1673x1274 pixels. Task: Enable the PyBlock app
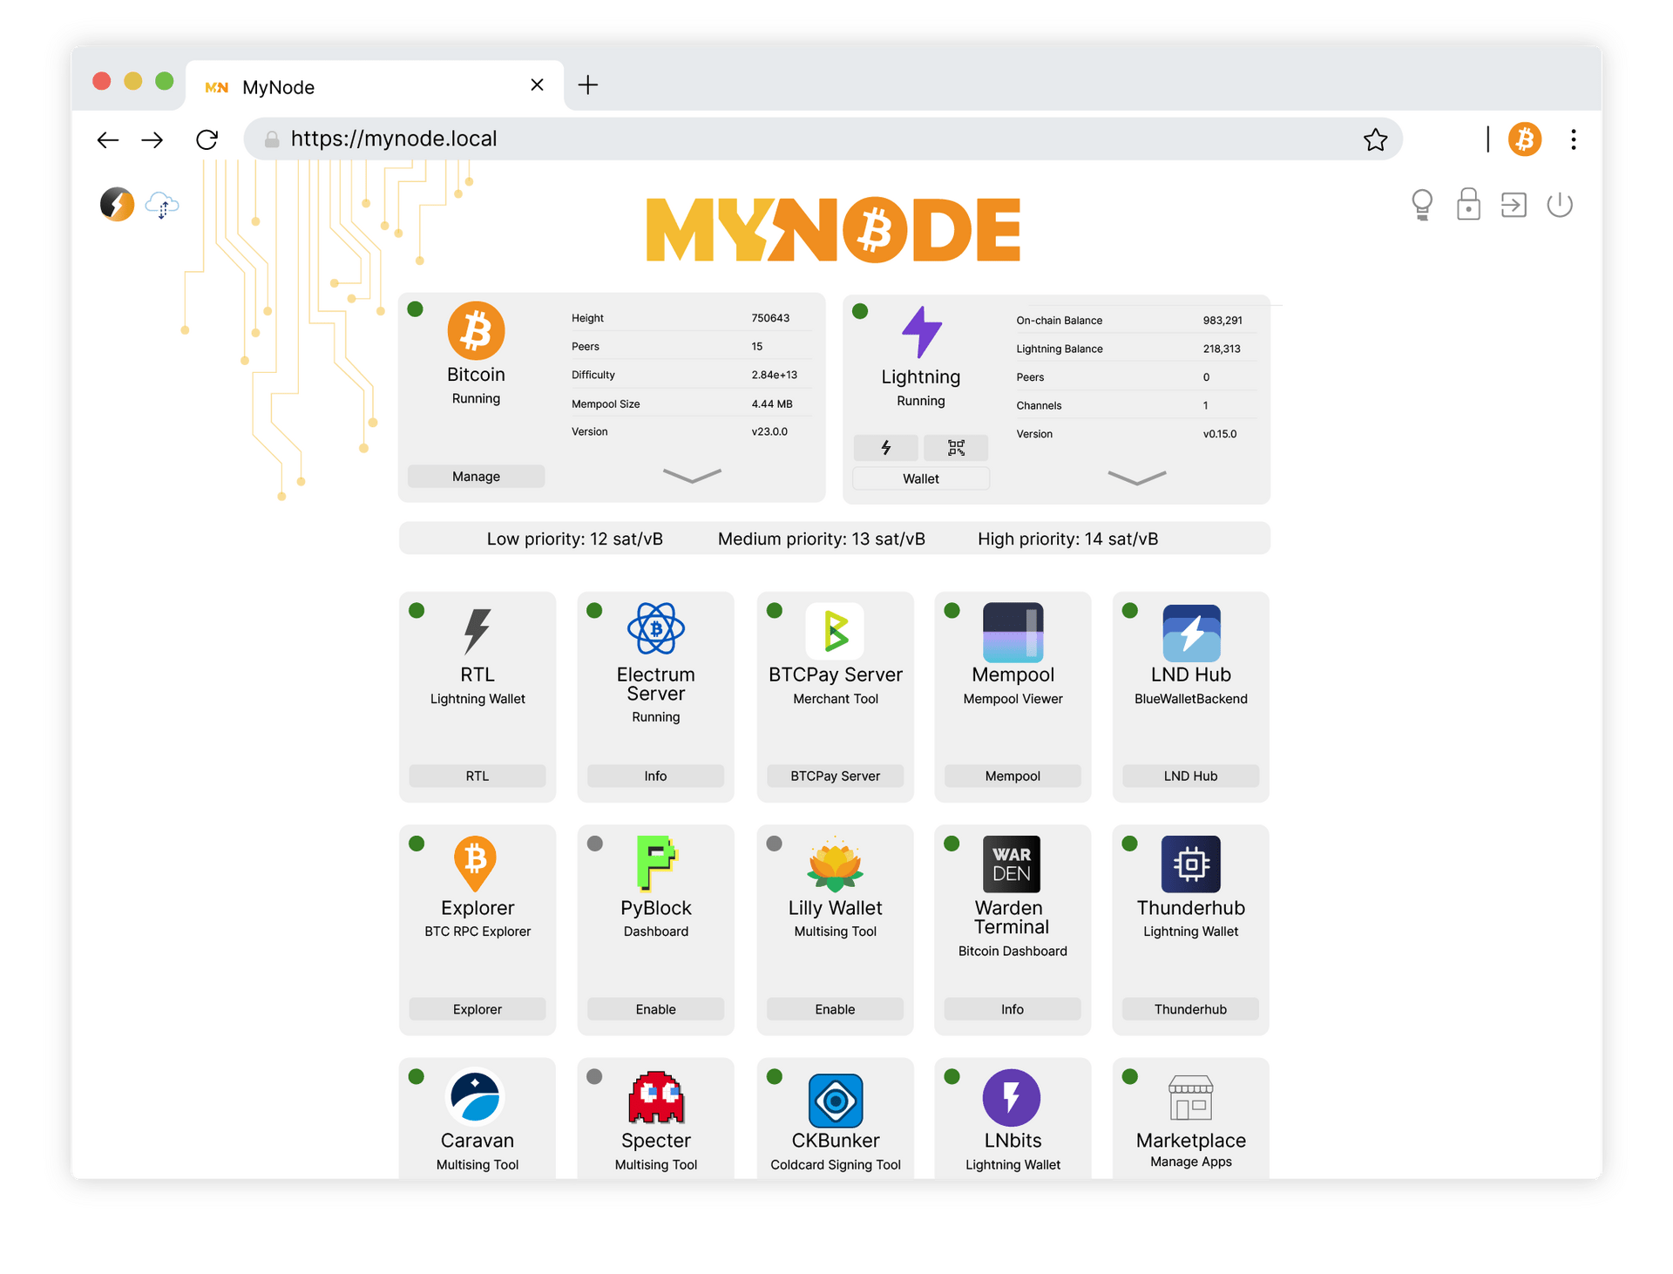pos(656,1009)
